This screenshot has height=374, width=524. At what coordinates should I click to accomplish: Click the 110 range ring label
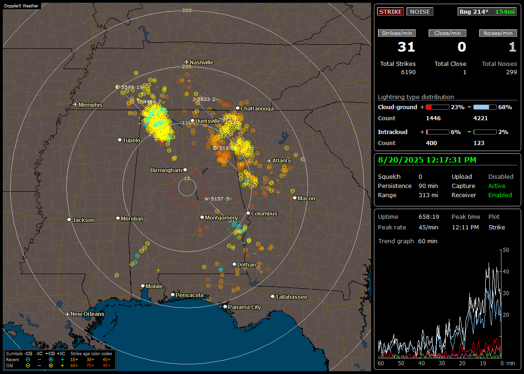(186, 123)
